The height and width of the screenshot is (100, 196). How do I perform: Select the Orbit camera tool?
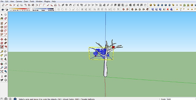[2, 64]
